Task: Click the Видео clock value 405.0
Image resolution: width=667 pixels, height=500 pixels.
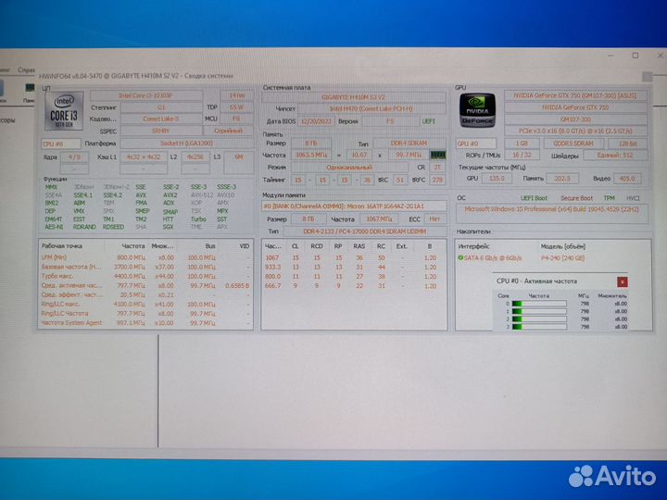Action: (x=626, y=179)
